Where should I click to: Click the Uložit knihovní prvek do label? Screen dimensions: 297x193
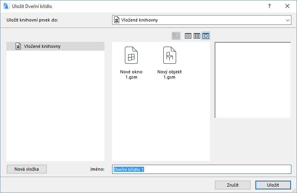click(x=32, y=20)
